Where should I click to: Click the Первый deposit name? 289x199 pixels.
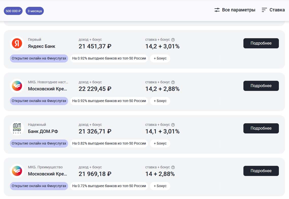point(34,39)
